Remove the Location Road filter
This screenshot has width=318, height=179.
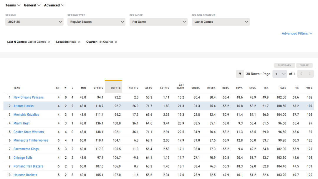(79, 42)
